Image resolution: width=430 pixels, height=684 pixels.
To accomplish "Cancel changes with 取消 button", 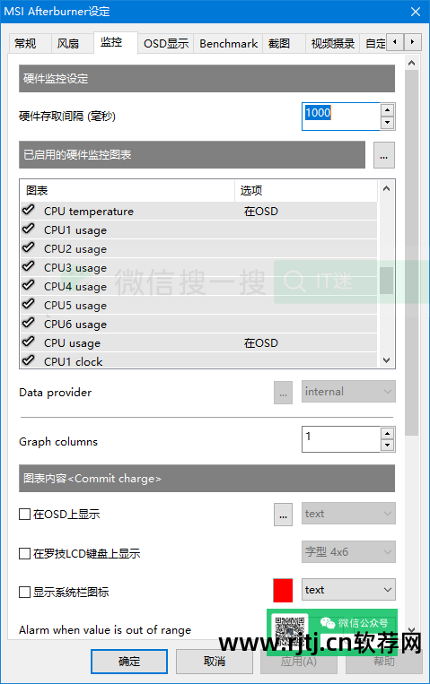I will click(x=215, y=662).
